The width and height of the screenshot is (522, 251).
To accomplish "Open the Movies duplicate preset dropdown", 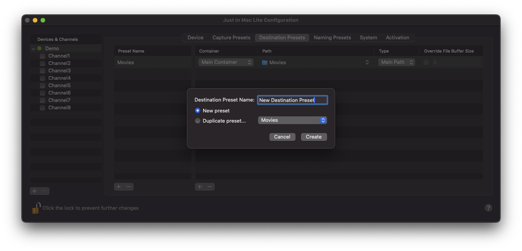I will coord(292,120).
